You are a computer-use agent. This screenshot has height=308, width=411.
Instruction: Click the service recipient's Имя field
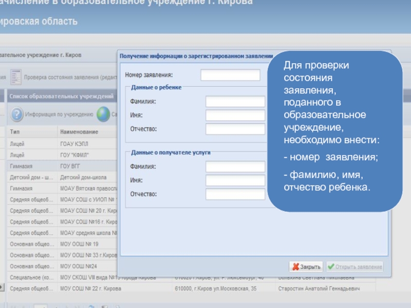click(x=235, y=181)
